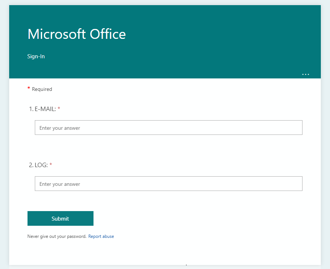Click 'Enter your answer' placeholder under E-MAIL
The height and width of the screenshot is (269, 330).
[60, 128]
